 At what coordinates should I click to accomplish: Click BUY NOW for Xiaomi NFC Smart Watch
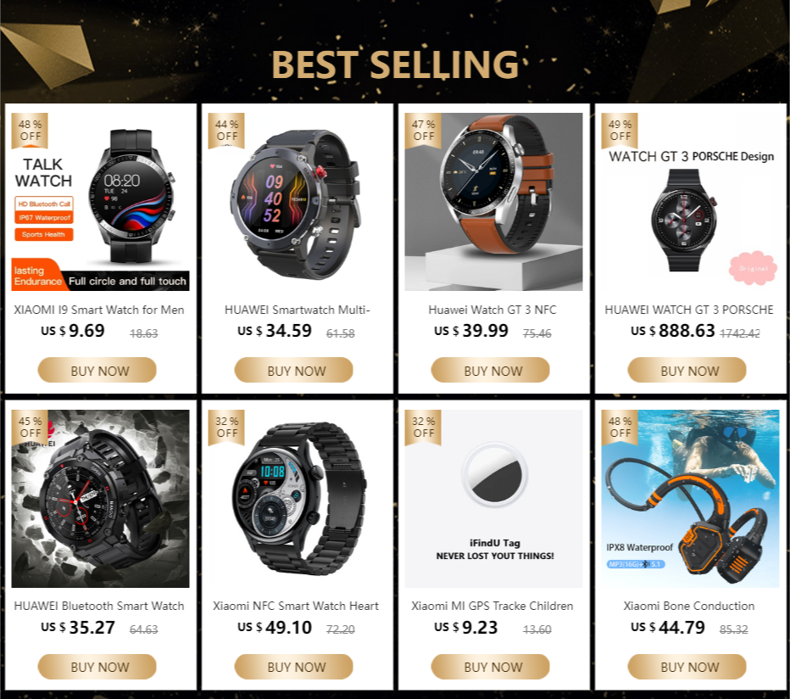294,667
